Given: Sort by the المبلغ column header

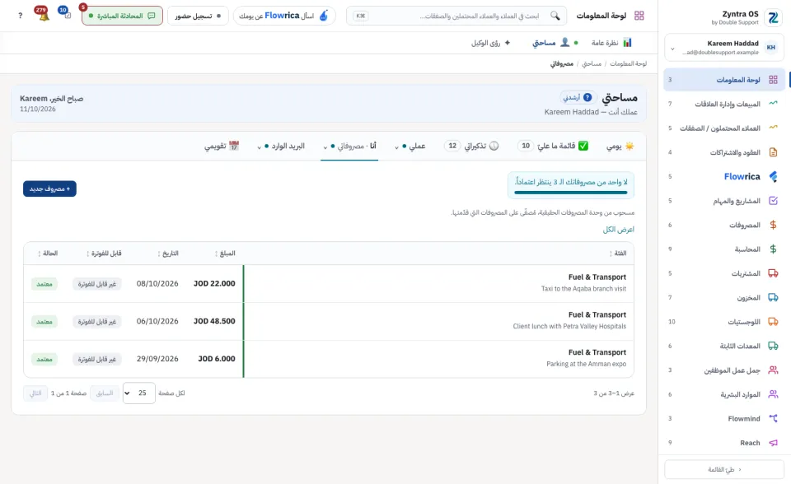Looking at the screenshot, I should [x=225, y=253].
